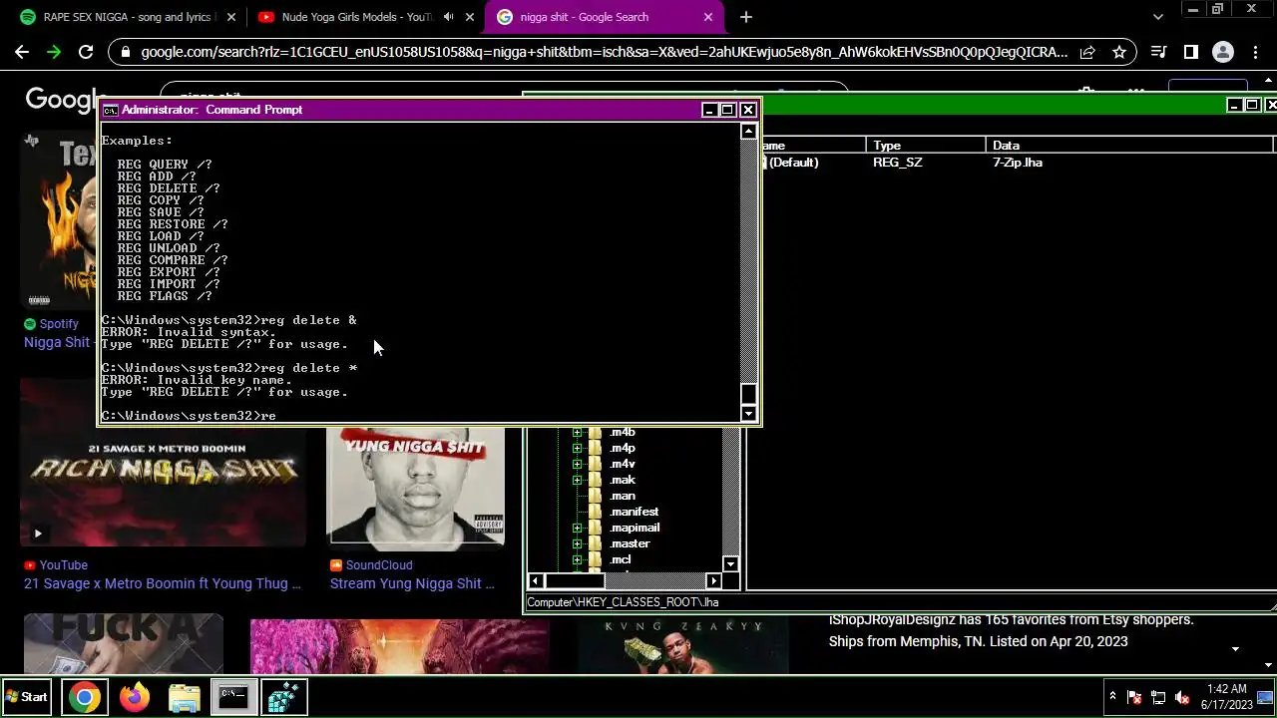The image size is (1277, 718).
Task: Click the registry tree horizontal scroll right arrow
Action: click(x=713, y=580)
